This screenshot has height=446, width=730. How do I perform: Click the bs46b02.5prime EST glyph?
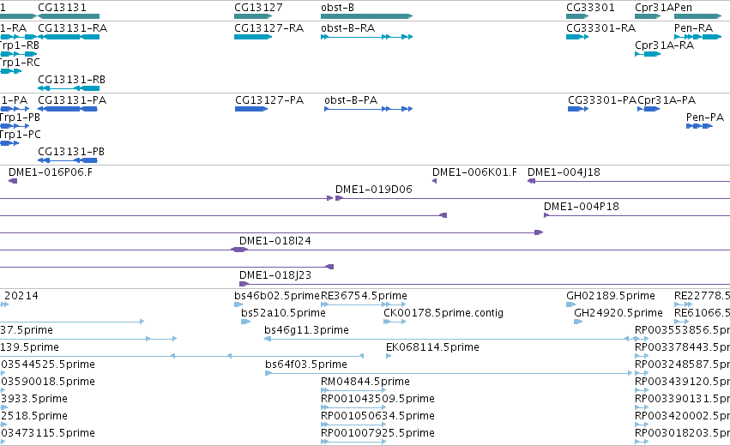click(x=238, y=304)
